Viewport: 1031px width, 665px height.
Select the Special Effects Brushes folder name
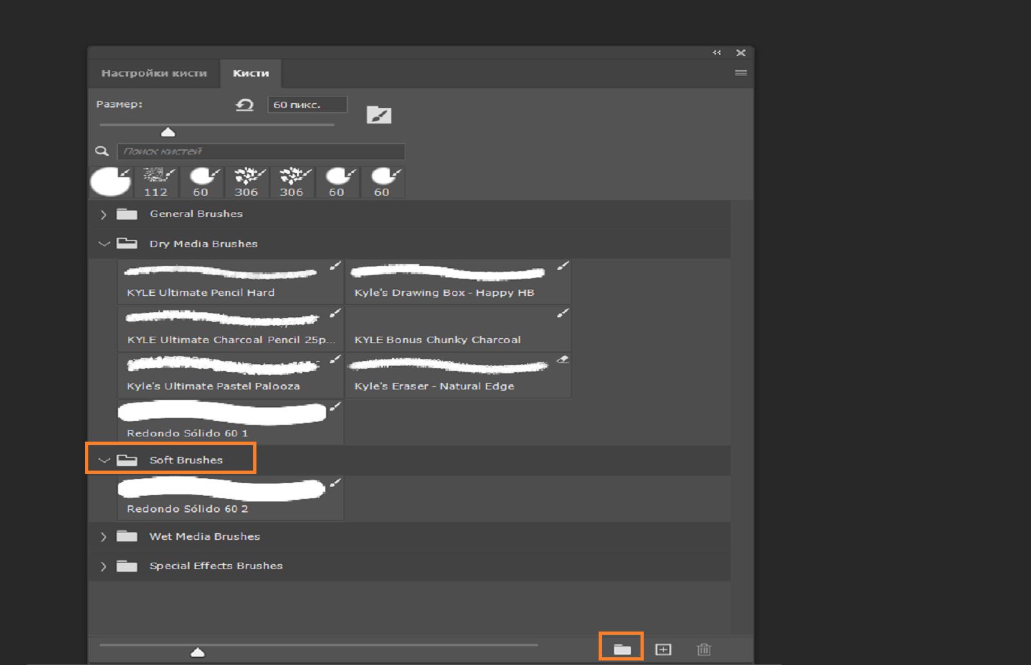pos(216,566)
